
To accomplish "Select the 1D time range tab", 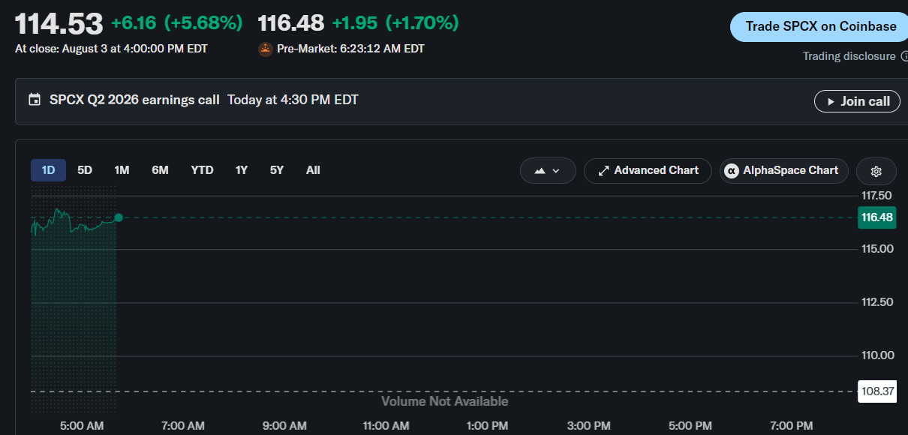I will 48,170.
